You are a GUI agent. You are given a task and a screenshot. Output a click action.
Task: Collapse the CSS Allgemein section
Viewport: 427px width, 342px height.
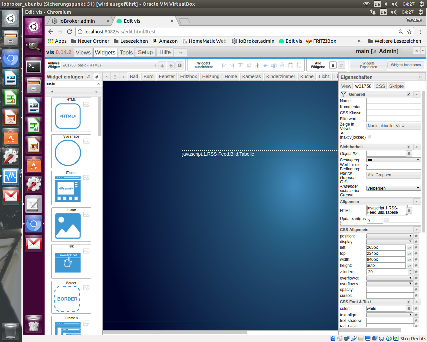coord(417,230)
